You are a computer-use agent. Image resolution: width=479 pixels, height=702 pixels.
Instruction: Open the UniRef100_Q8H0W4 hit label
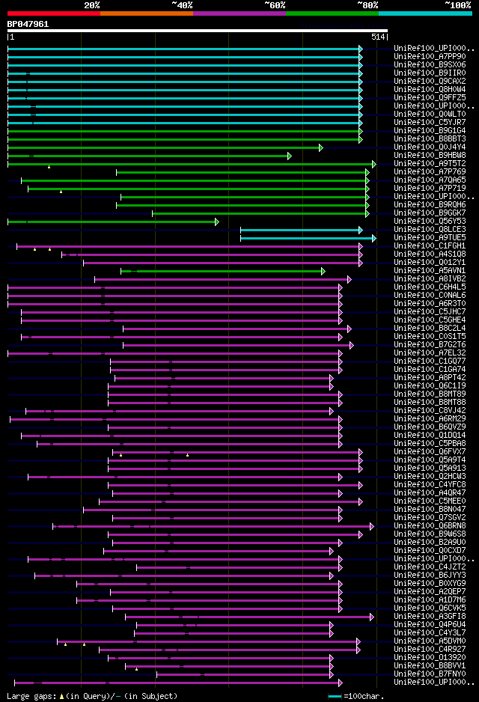pyautogui.click(x=430, y=90)
